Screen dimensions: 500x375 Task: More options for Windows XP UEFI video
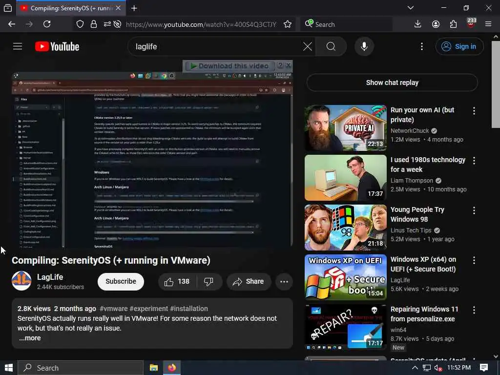pyautogui.click(x=474, y=260)
